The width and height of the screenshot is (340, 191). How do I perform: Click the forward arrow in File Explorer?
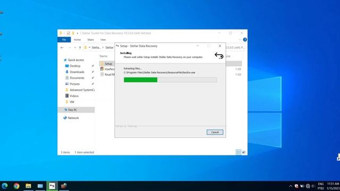point(69,47)
